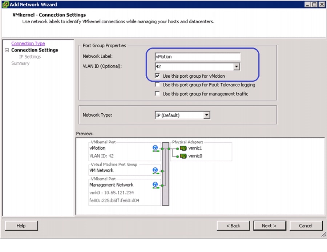
Task: Select the vmnic0 physical adapter icon
Action: click(x=183, y=156)
